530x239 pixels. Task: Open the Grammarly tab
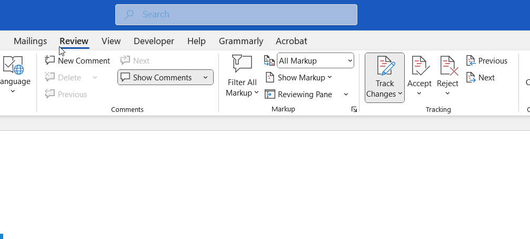241,41
